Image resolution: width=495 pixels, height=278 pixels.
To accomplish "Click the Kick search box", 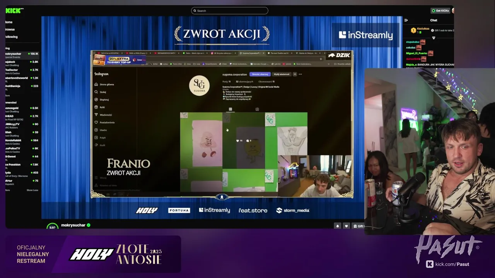I will click(229, 11).
